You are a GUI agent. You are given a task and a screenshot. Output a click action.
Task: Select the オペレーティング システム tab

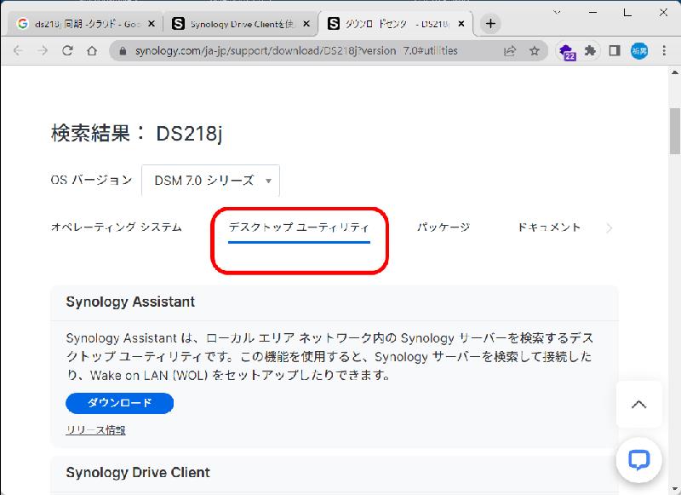click(117, 227)
